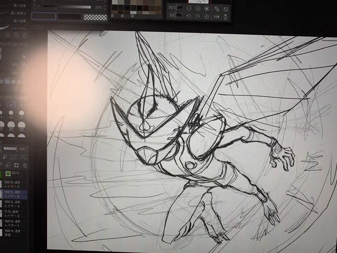Screen dimensions: 337x253
Task: Click the import sub tool icon
Action: tap(7, 35)
